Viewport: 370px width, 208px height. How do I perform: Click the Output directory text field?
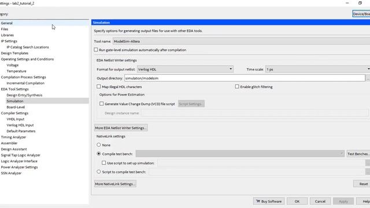[245, 78]
